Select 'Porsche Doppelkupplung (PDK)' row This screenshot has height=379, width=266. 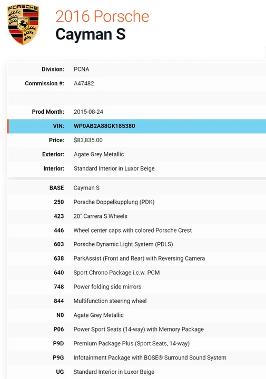tap(114, 202)
